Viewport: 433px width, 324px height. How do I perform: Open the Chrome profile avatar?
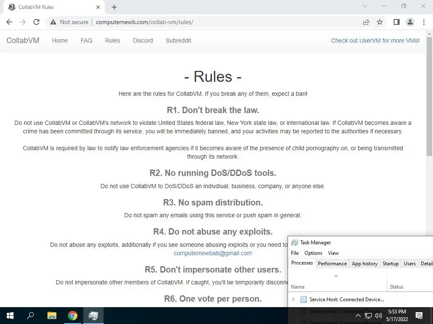(x=410, y=22)
